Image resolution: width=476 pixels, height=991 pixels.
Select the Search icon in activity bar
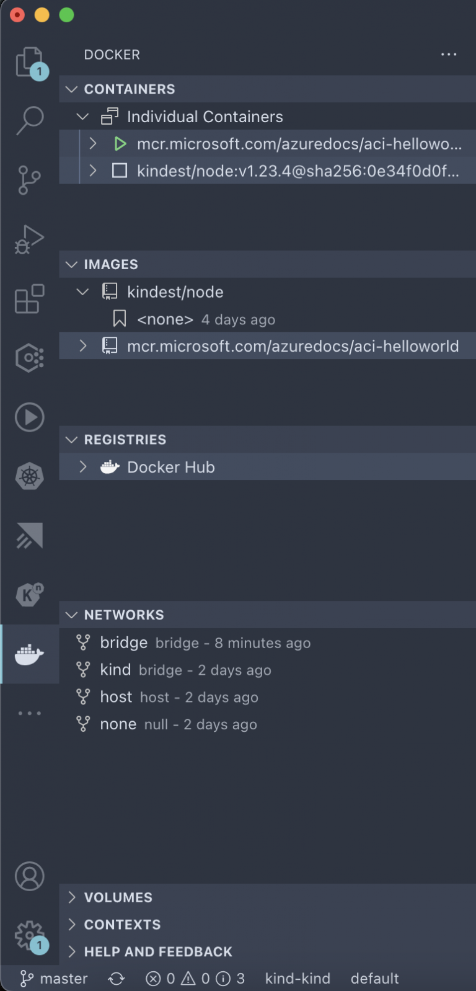[x=29, y=121]
